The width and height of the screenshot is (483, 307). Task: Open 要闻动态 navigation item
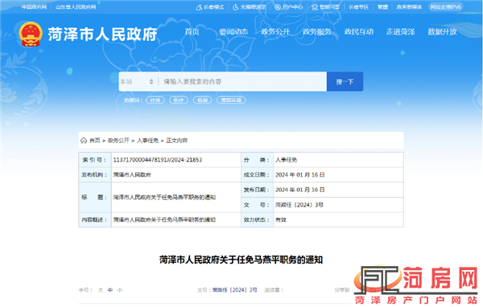click(x=233, y=31)
